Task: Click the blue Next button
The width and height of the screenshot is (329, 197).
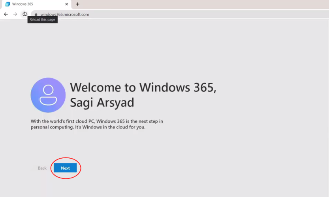Action: [x=65, y=168]
